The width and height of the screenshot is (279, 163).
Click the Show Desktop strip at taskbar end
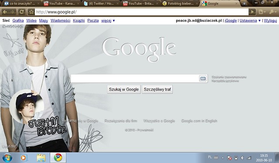click(x=276, y=157)
